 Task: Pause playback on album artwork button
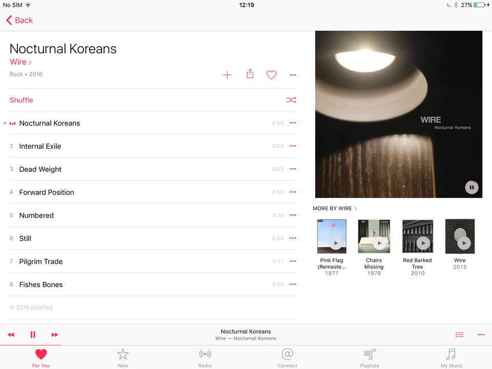(x=471, y=188)
